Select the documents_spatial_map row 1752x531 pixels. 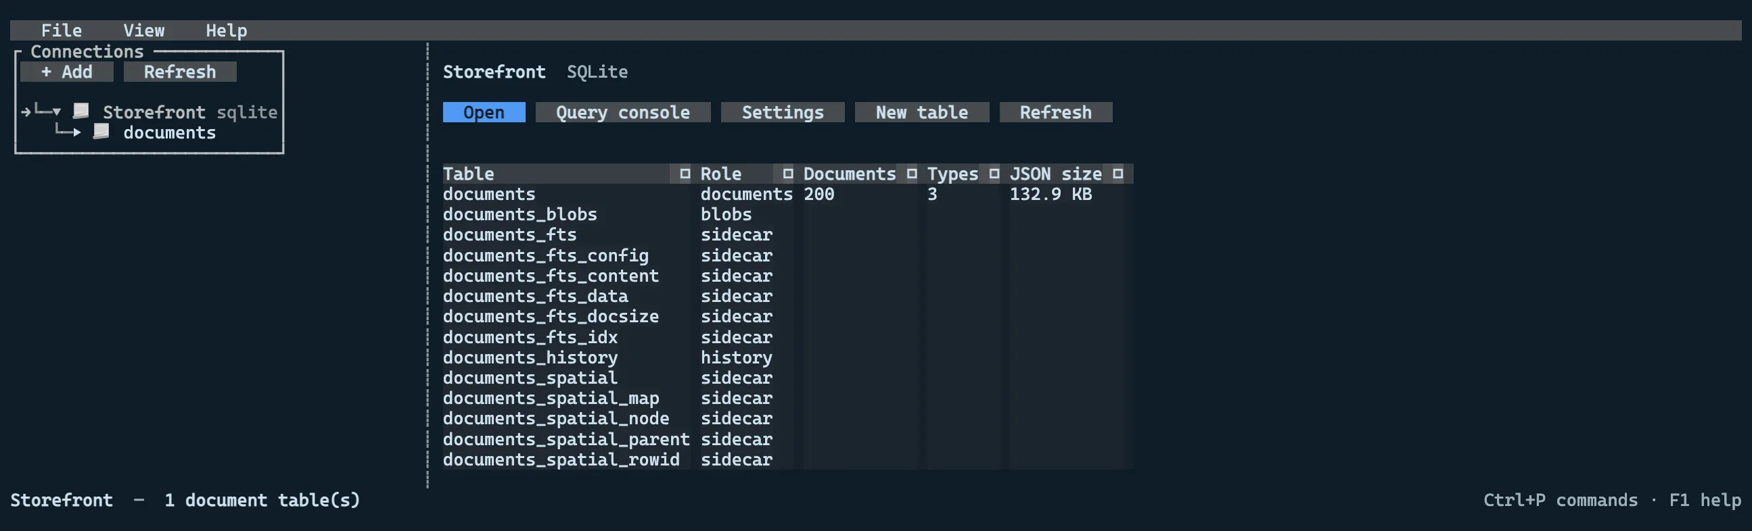[787, 399]
